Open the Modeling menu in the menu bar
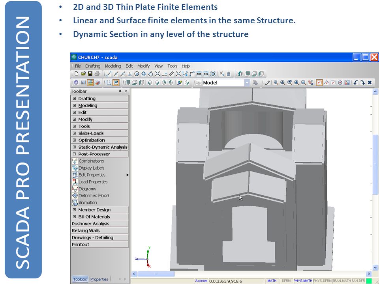 click(113, 66)
